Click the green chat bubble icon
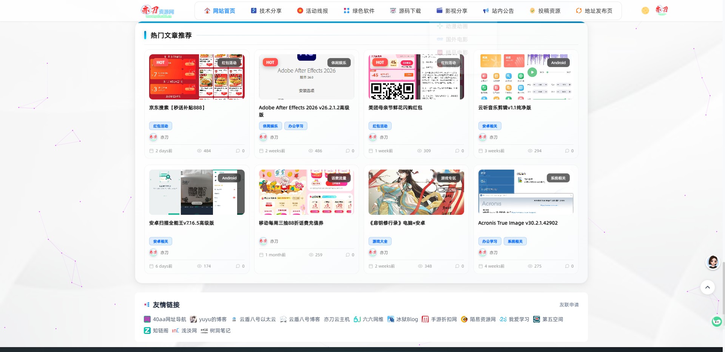Screen dimensions: 725x352 tap(717, 321)
